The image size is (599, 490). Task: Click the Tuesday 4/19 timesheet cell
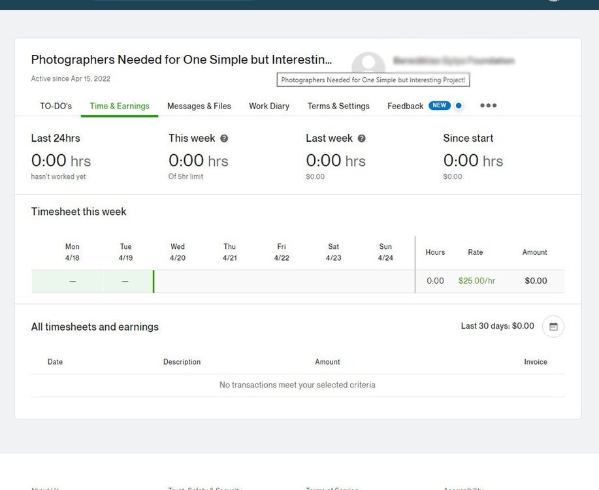pyautogui.click(x=127, y=282)
